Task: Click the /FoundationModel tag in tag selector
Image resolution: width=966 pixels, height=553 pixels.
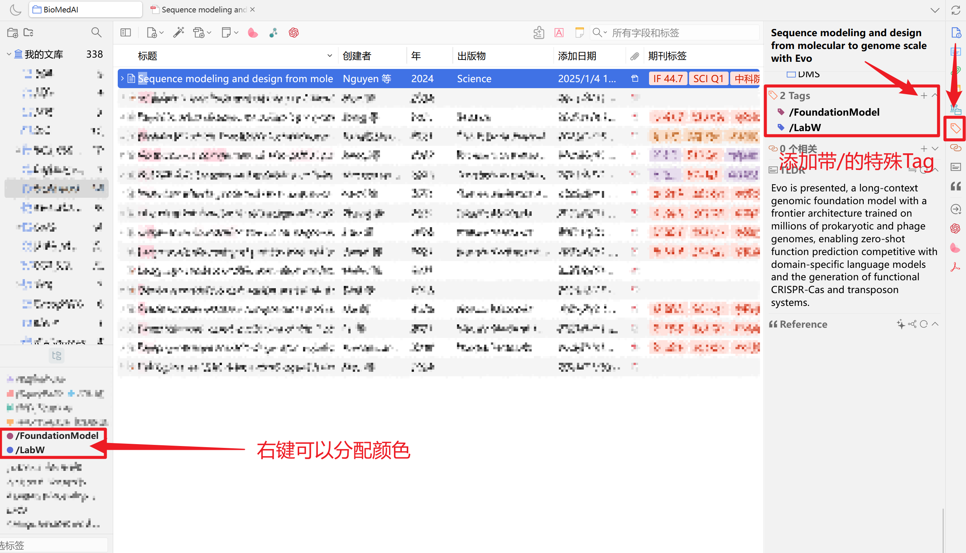Action: (x=57, y=435)
